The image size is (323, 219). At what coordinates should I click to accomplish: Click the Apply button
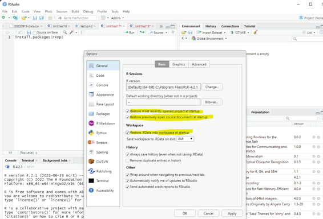[232, 213]
